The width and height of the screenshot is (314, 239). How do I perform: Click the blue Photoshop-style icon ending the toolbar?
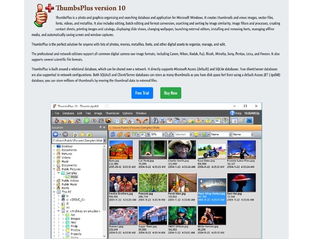249,121
